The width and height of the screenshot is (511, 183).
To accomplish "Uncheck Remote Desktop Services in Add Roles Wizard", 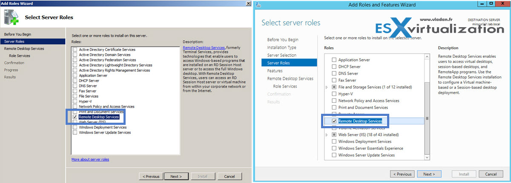I will coord(75,117).
